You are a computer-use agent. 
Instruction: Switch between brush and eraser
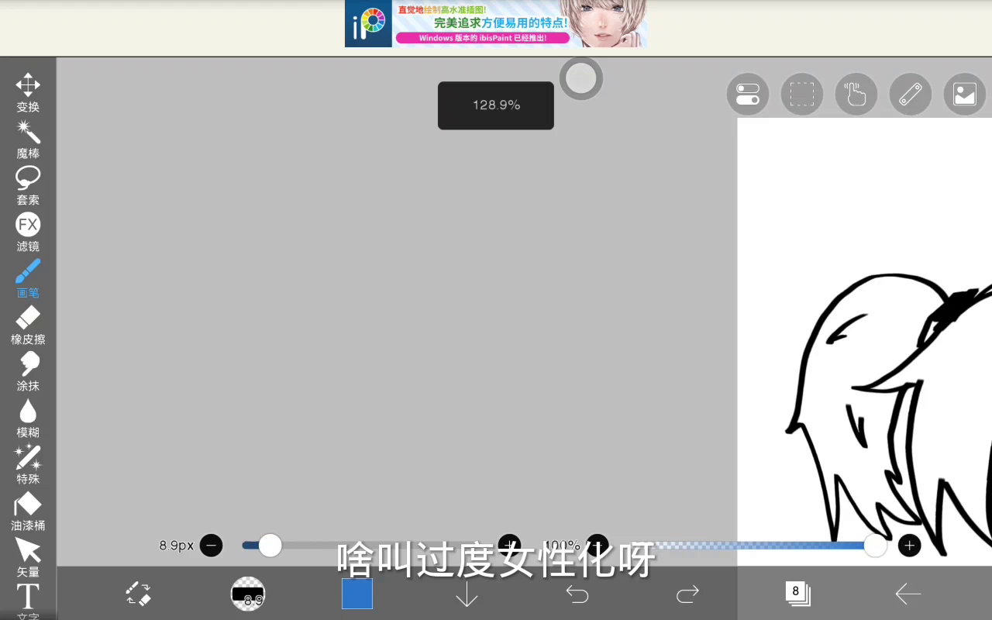(x=139, y=594)
